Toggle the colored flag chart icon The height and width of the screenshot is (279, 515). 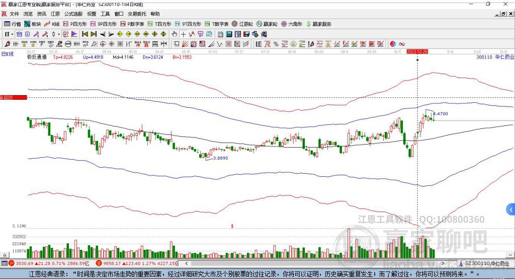coord(74,34)
